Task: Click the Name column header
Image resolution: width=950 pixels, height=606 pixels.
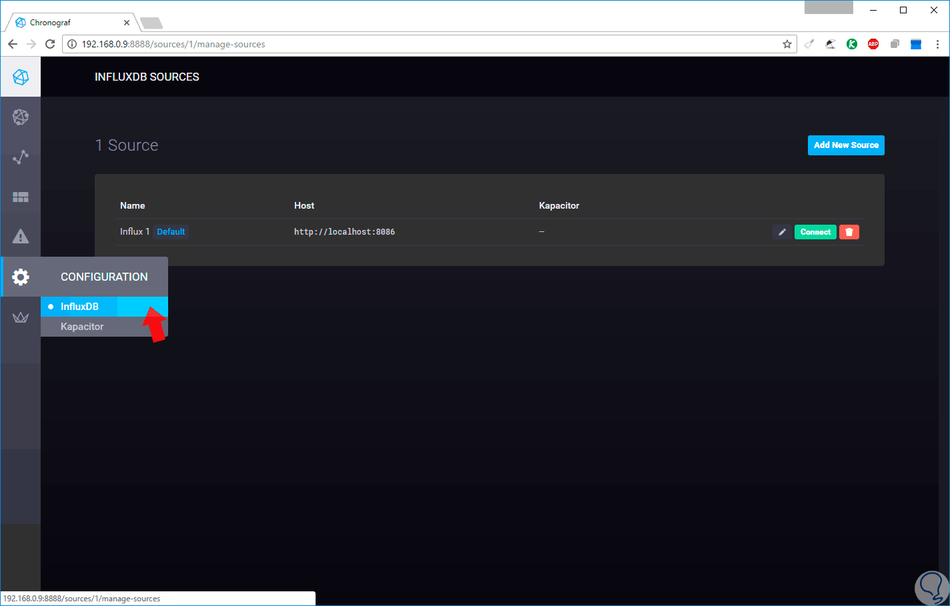Action: point(132,205)
